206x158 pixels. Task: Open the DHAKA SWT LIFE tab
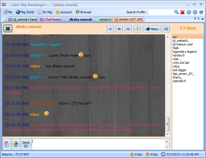(x=129, y=19)
